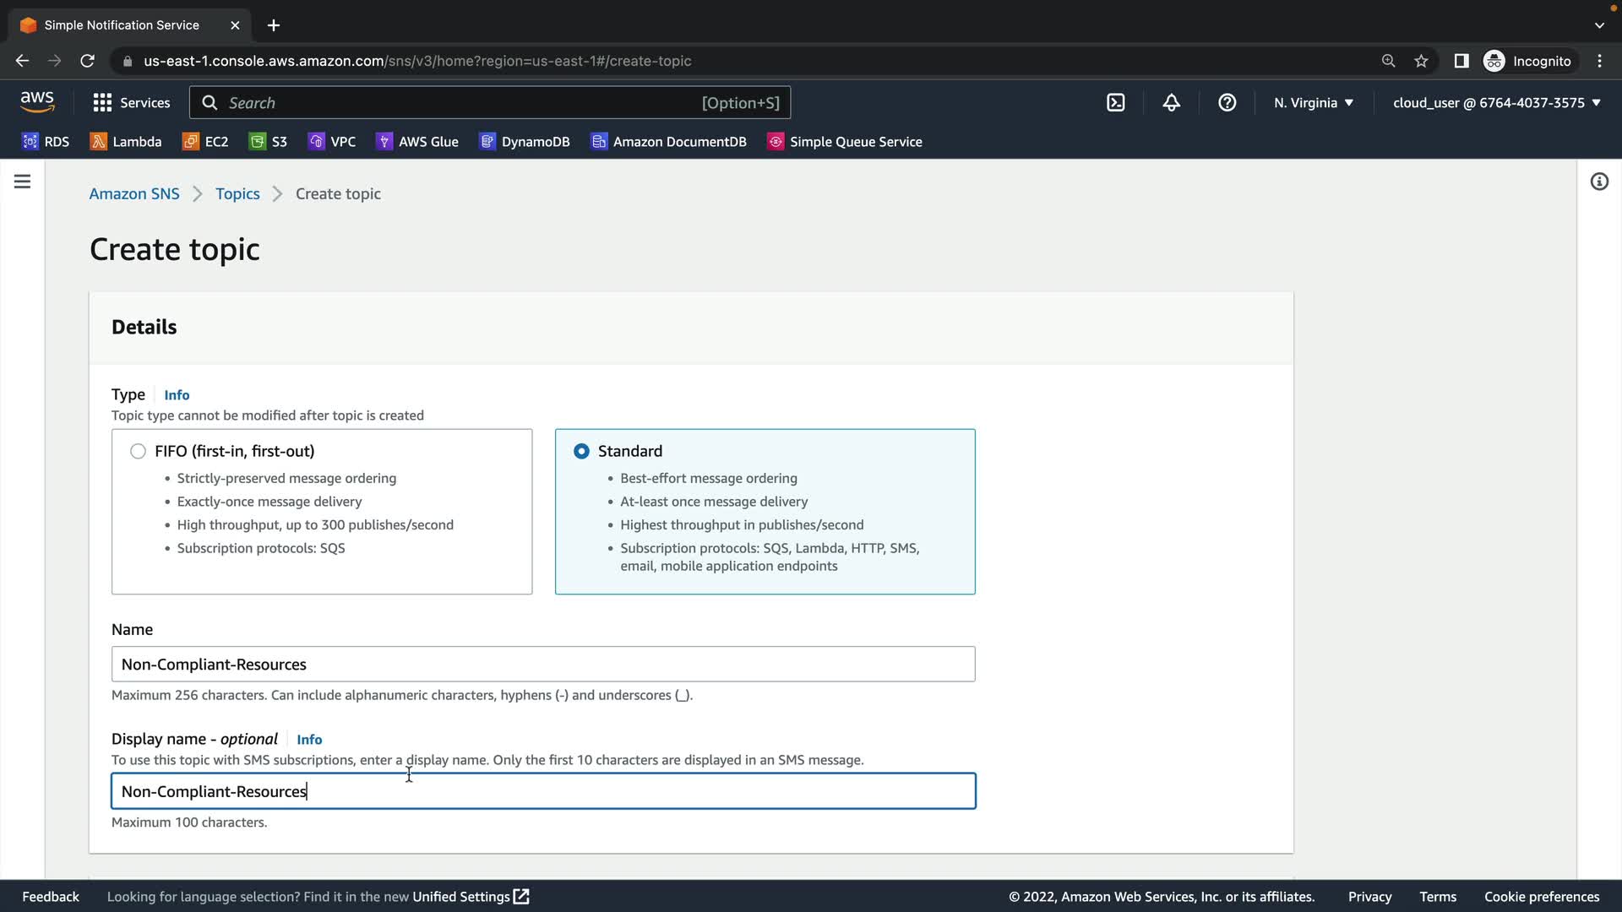
Task: Open Simple Queue Service bookmark
Action: [844, 142]
